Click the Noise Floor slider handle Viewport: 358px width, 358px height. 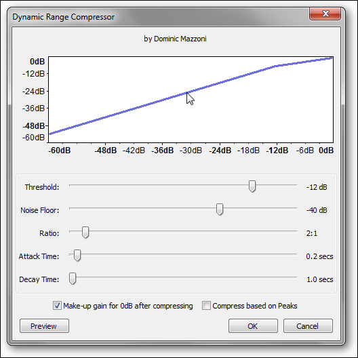click(220, 210)
